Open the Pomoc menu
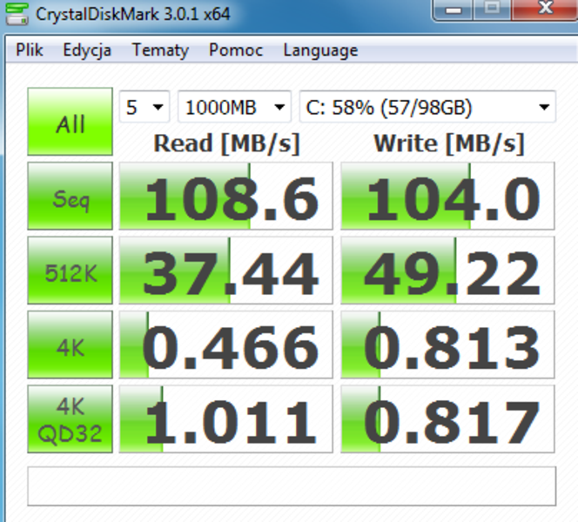The height and width of the screenshot is (522, 578). click(236, 50)
